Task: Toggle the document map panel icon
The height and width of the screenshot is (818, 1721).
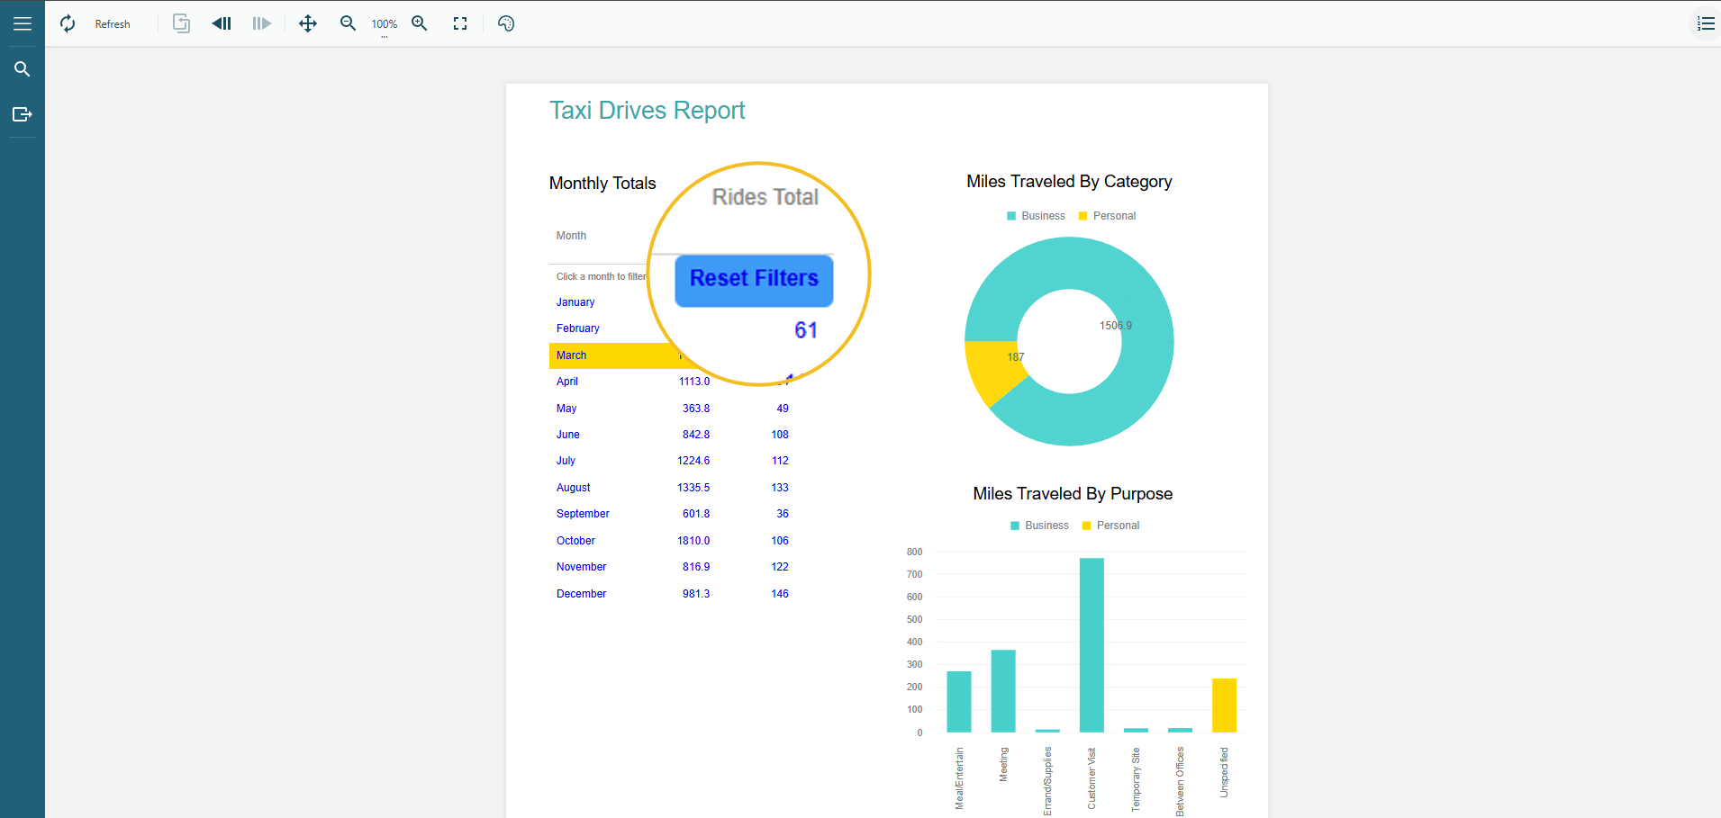Action: pos(1706,24)
